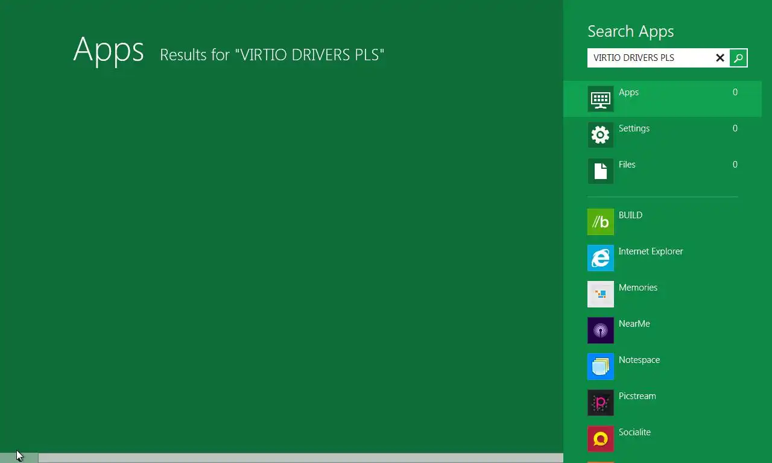The width and height of the screenshot is (772, 463).
Task: Search within Internet Explorer label
Action: tap(651, 251)
